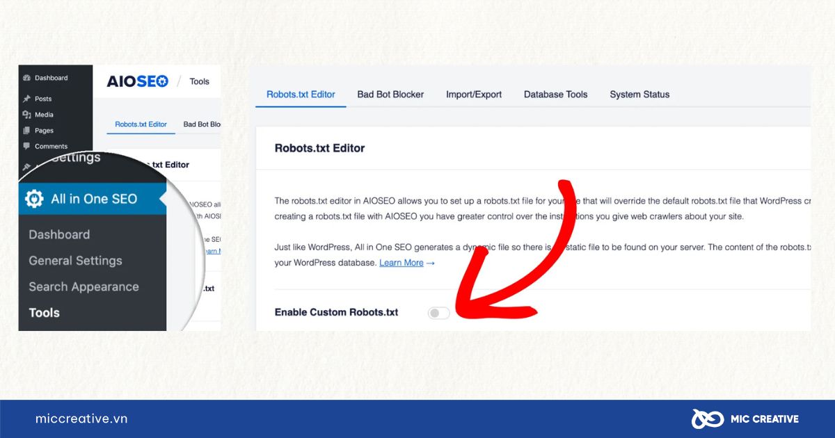Click the Posts label in WordPress sidebar

tap(43, 99)
